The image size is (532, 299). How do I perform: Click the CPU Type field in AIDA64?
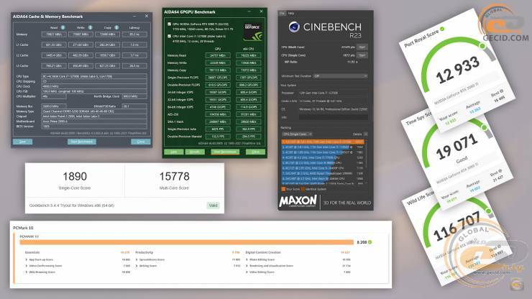(x=94, y=76)
